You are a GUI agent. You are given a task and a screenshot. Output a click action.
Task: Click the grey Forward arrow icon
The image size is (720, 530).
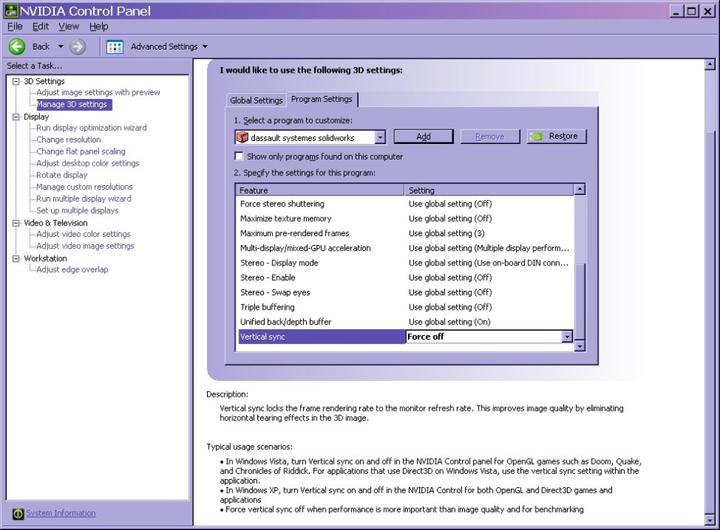pos(77,46)
